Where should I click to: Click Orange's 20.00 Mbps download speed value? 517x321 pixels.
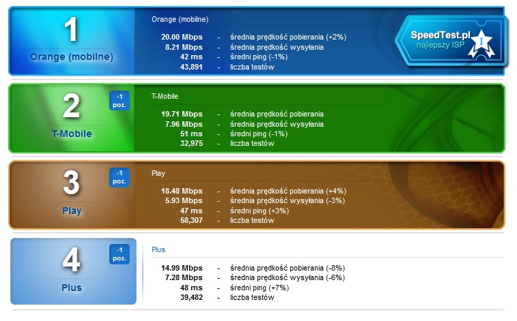click(182, 37)
